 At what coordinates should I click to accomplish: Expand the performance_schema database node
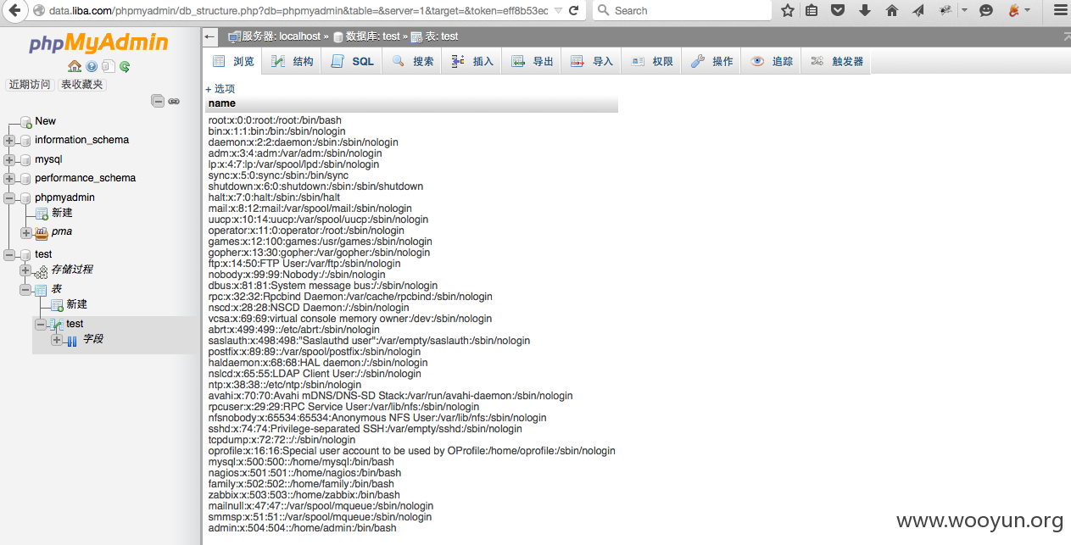click(x=9, y=178)
